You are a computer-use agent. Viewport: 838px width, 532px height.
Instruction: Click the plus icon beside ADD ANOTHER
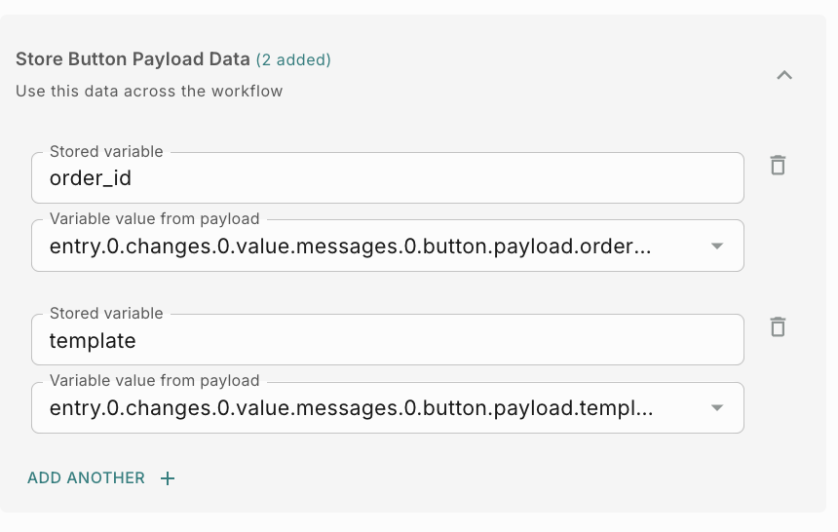click(168, 478)
